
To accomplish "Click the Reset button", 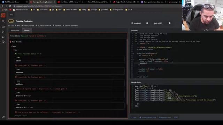I will [176, 117].
